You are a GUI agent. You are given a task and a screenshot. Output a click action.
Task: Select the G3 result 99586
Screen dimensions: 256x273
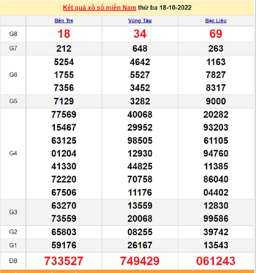pos(216,218)
